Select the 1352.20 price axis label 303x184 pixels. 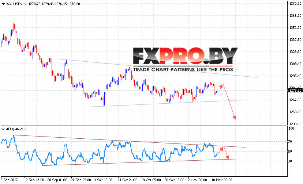[x=295, y=28]
